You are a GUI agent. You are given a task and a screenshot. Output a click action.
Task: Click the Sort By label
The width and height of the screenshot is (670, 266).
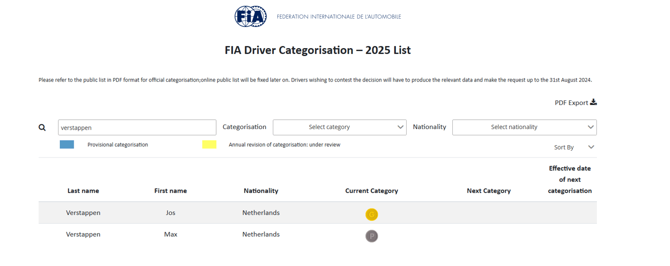564,147
